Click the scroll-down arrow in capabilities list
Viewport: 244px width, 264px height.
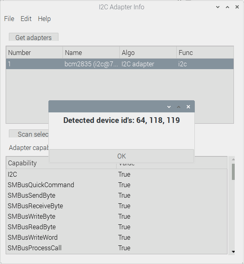click(233, 251)
